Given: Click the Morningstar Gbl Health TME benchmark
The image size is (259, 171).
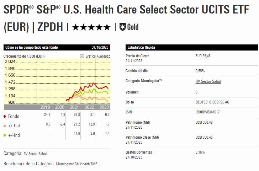Looking at the screenshot, I should click(x=78, y=164).
